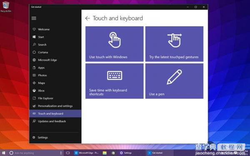Select Apps in the sidebar
Image resolution: width=250 pixels, height=156 pixels.
pyautogui.click(x=55, y=67)
